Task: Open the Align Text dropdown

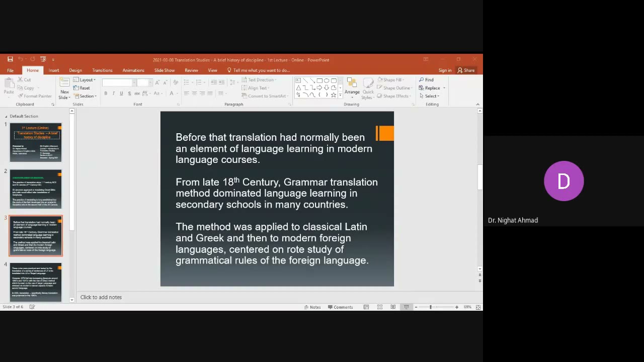Action: 257,88
